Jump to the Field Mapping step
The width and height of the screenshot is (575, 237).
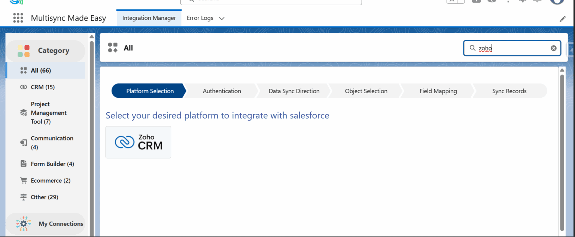point(438,91)
